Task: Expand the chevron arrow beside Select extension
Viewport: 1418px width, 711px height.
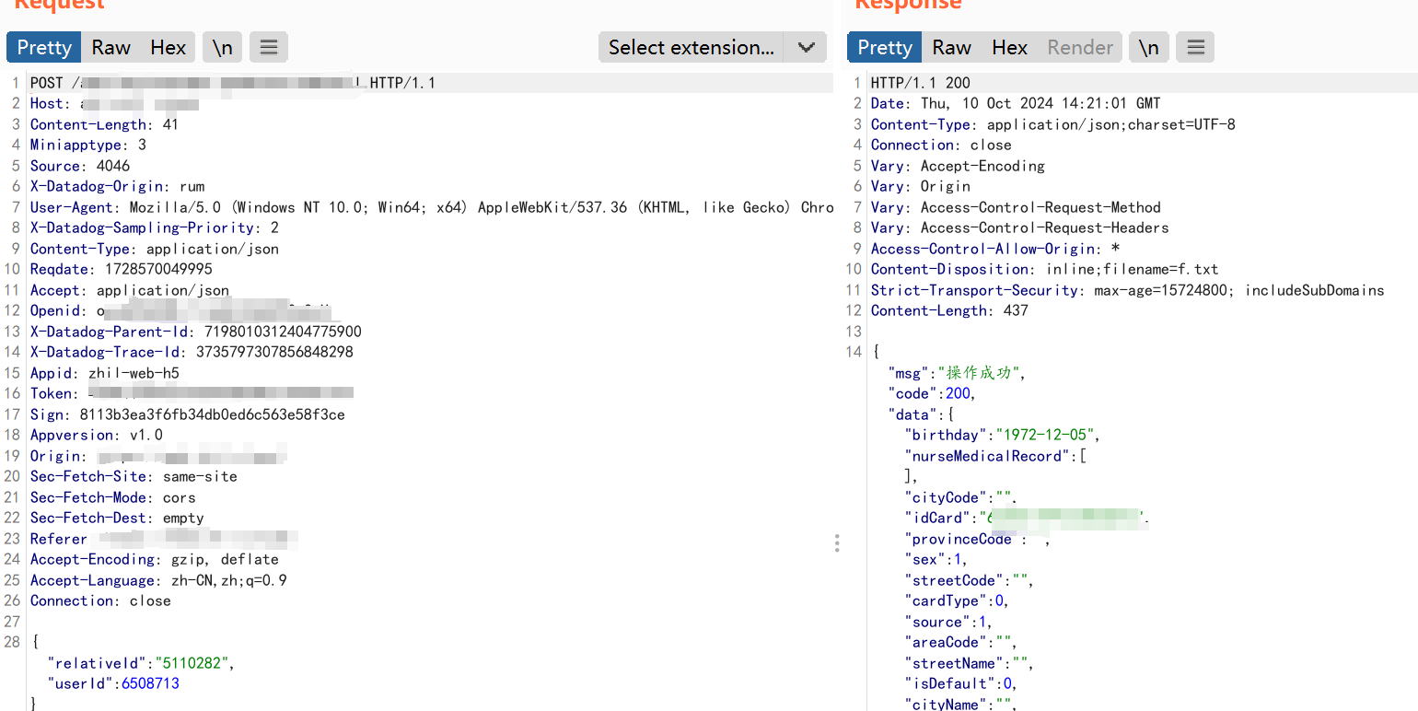Action: 806,47
